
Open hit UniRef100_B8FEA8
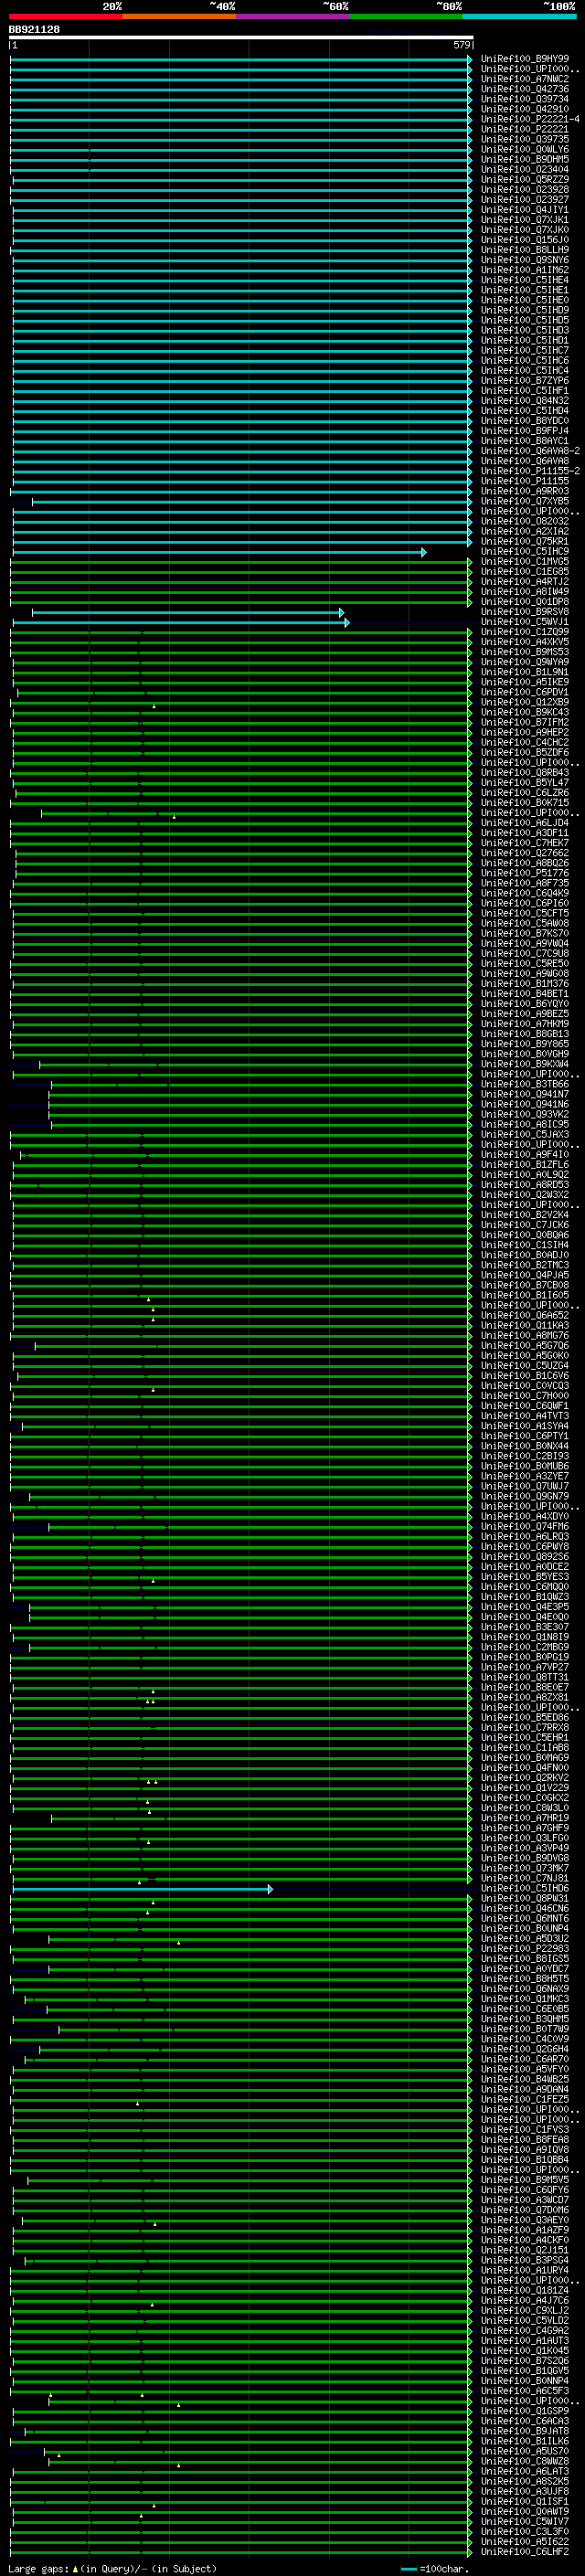click(525, 2140)
